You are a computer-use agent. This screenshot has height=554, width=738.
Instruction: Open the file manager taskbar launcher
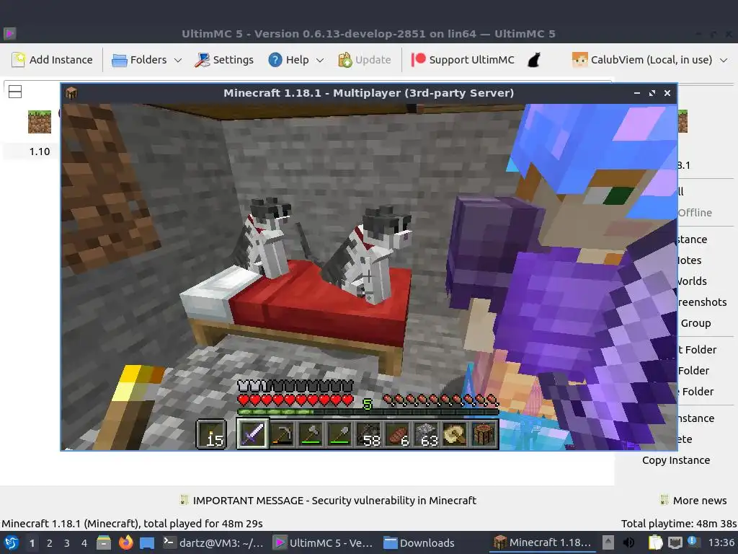point(104,542)
